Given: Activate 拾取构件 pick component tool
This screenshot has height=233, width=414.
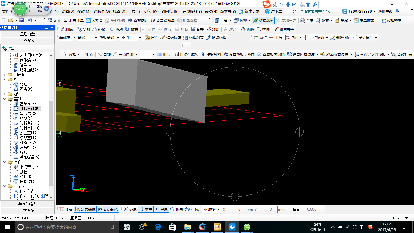Looking at the screenshot, I should pos(216,38).
